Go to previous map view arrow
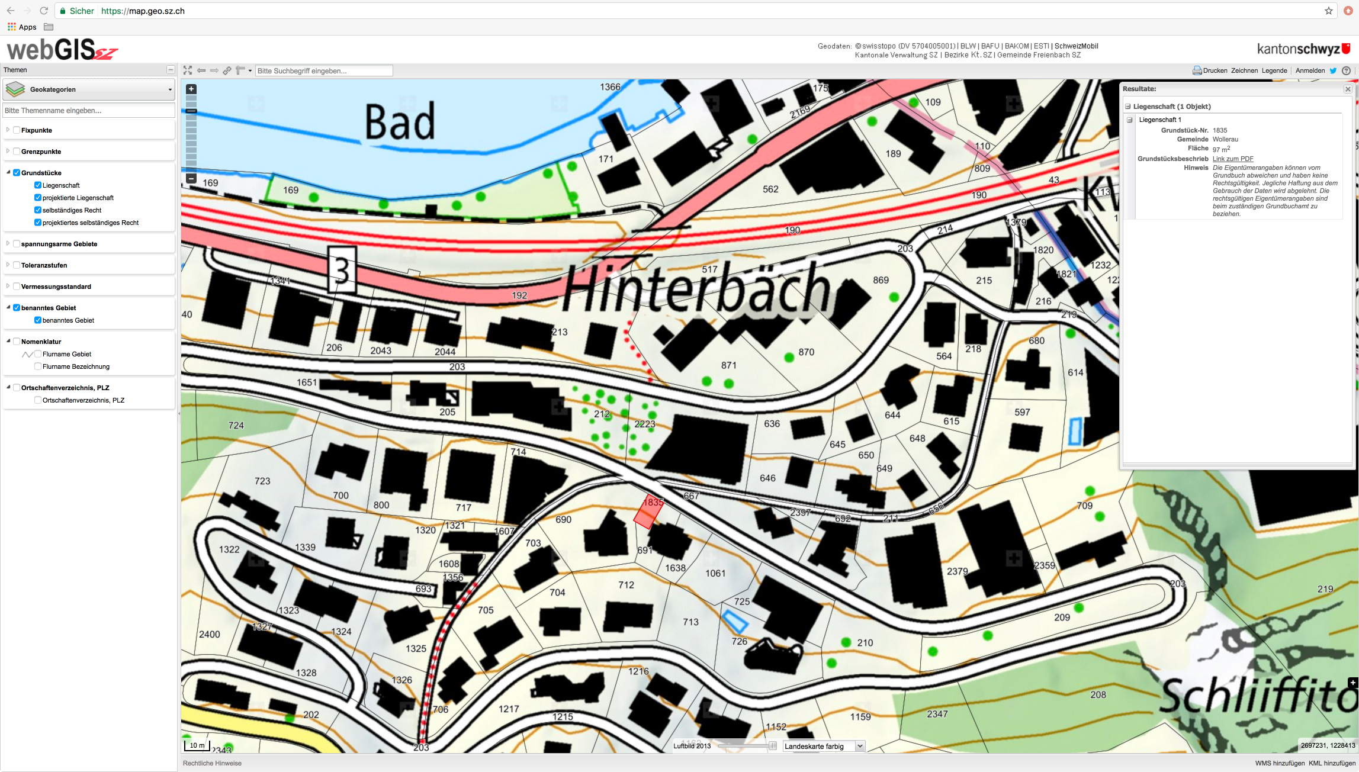Image resolution: width=1359 pixels, height=772 pixels. click(201, 70)
